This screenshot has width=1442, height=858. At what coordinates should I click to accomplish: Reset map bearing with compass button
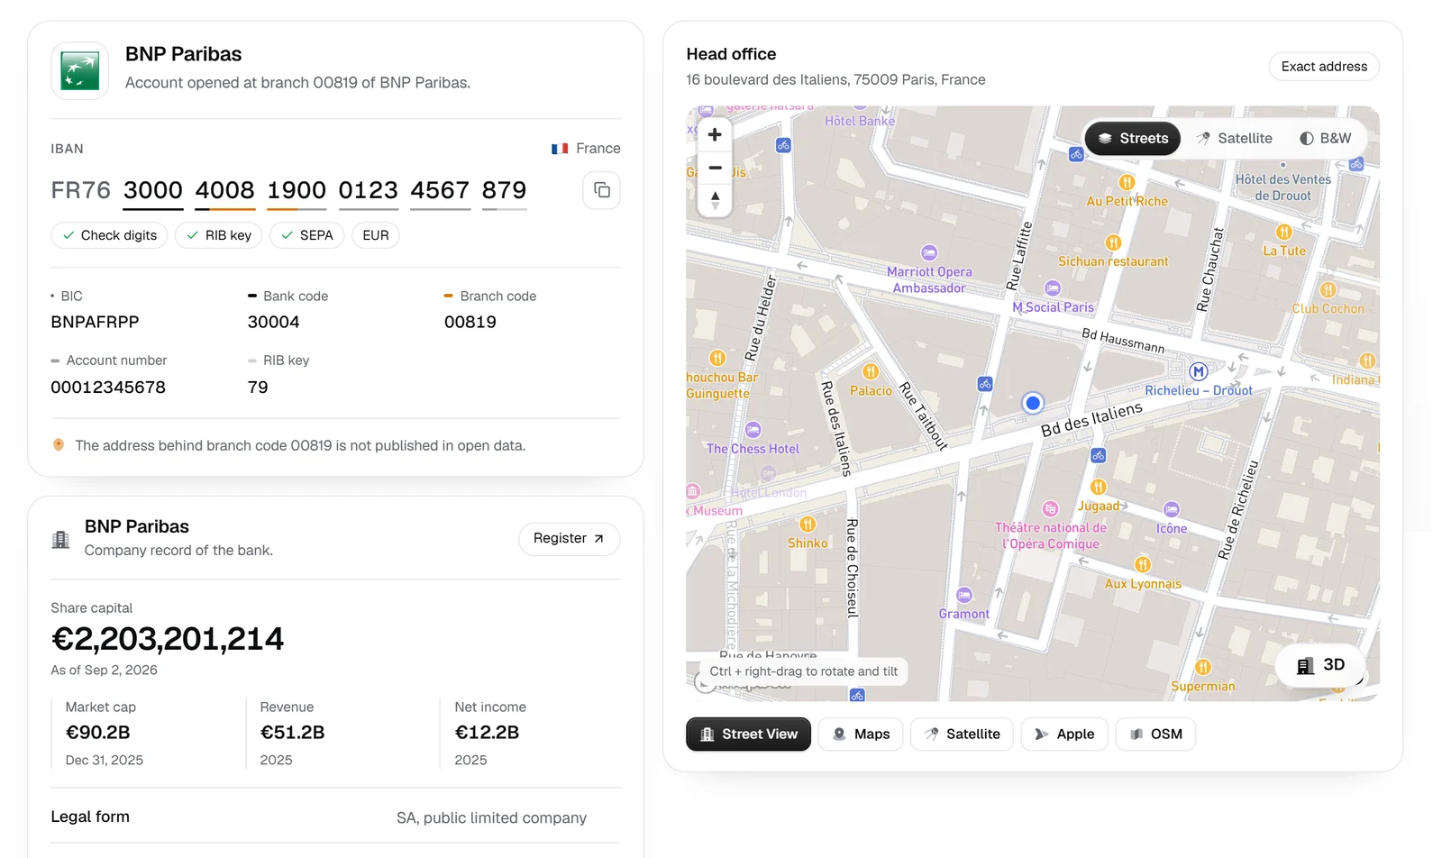(715, 200)
